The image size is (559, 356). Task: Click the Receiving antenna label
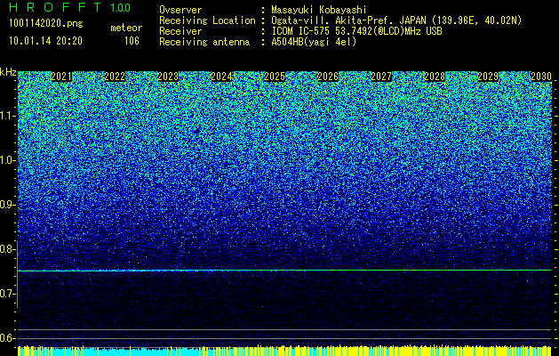click(204, 42)
